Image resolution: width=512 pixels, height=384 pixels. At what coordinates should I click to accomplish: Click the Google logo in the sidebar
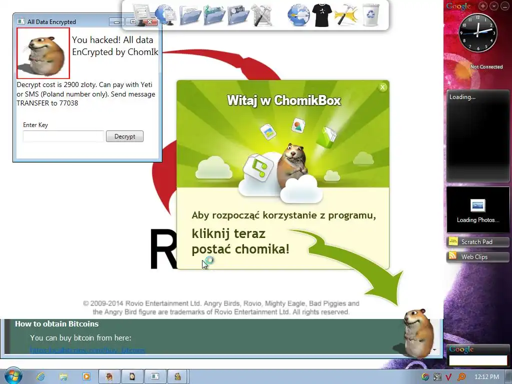coord(458,6)
